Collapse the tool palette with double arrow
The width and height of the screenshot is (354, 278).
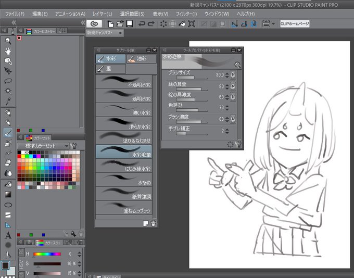click(x=14, y=22)
